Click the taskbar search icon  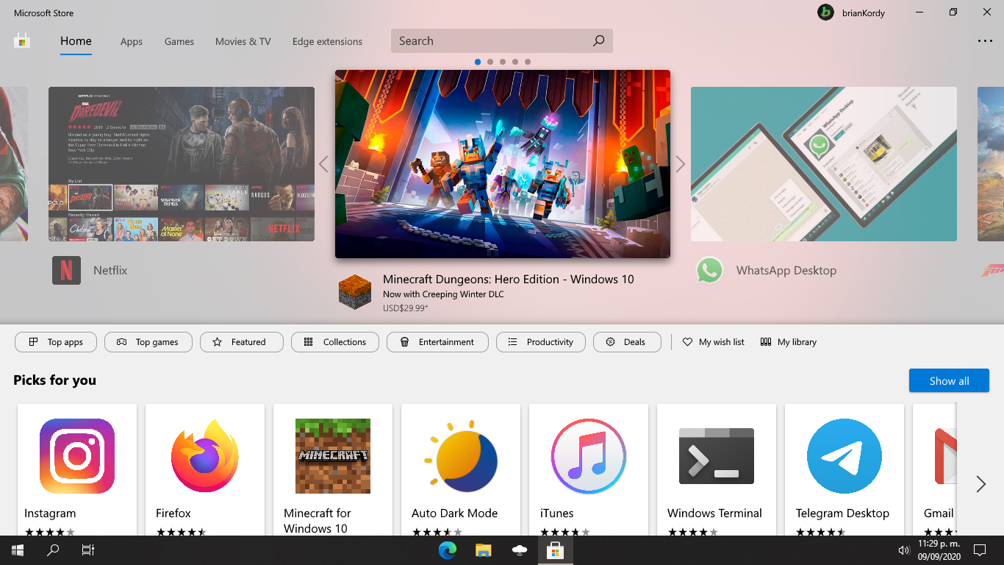(53, 550)
